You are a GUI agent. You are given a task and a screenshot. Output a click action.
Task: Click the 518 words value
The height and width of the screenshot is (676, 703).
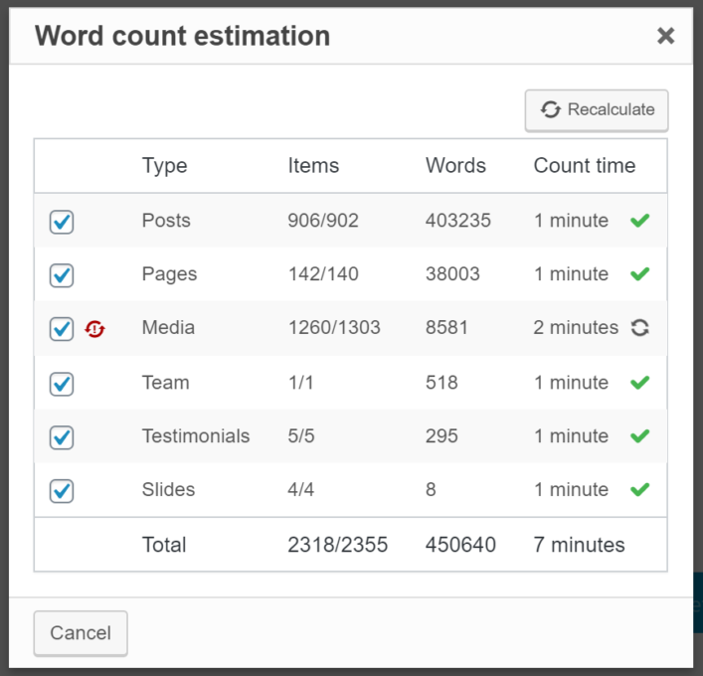[441, 383]
